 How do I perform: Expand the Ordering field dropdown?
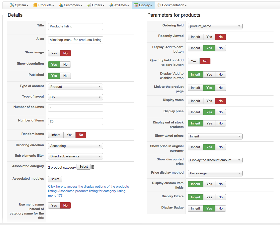(x=215, y=26)
